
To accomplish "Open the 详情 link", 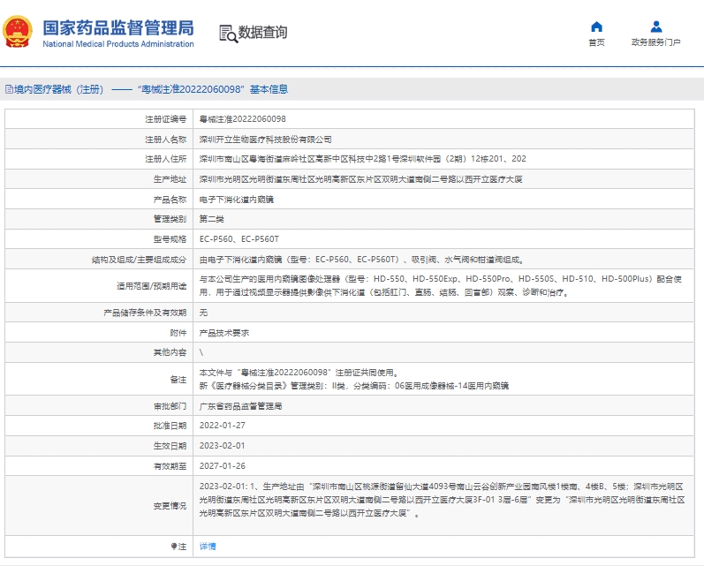I will [x=208, y=547].
